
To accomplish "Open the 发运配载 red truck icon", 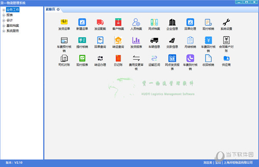I will (100, 22).
